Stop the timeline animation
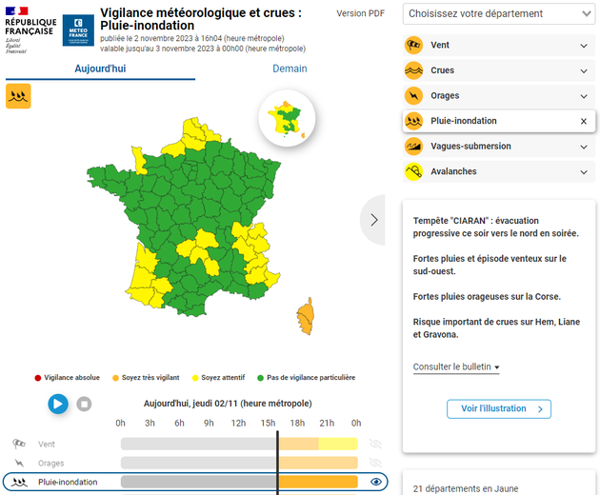 click(84, 404)
